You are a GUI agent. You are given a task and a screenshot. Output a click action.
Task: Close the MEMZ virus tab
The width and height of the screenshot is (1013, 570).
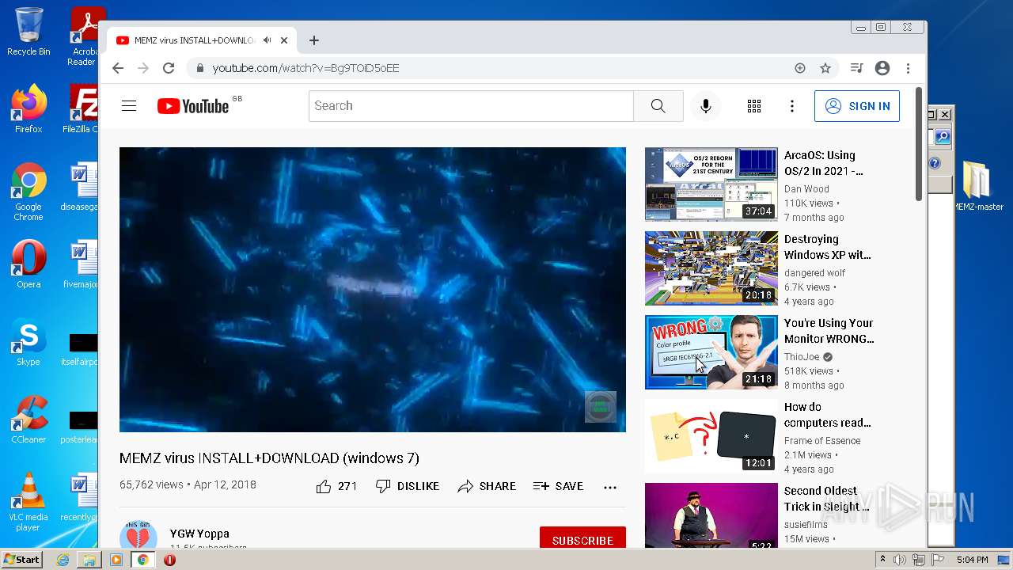[x=284, y=40]
